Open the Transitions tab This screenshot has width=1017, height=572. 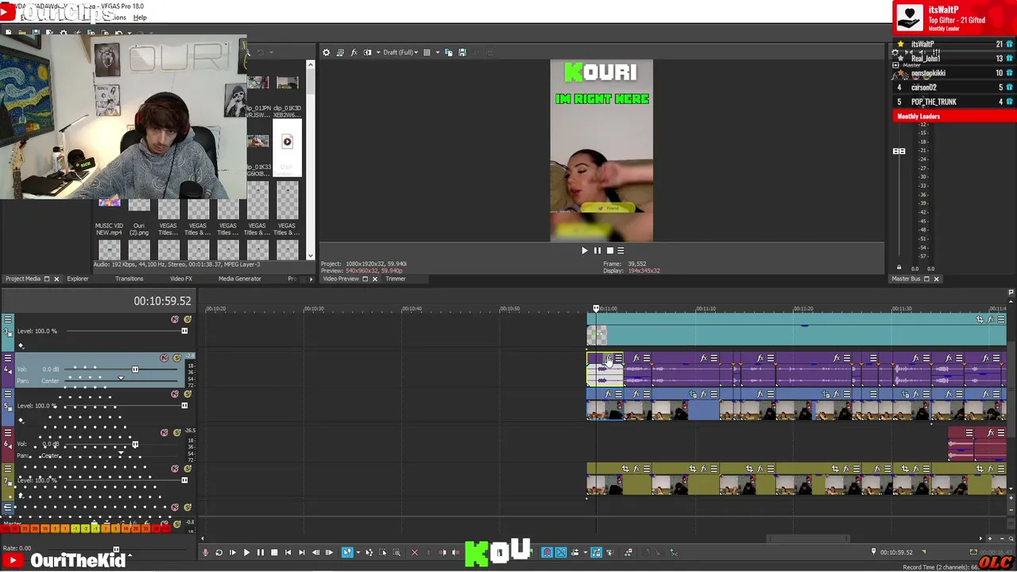[130, 279]
